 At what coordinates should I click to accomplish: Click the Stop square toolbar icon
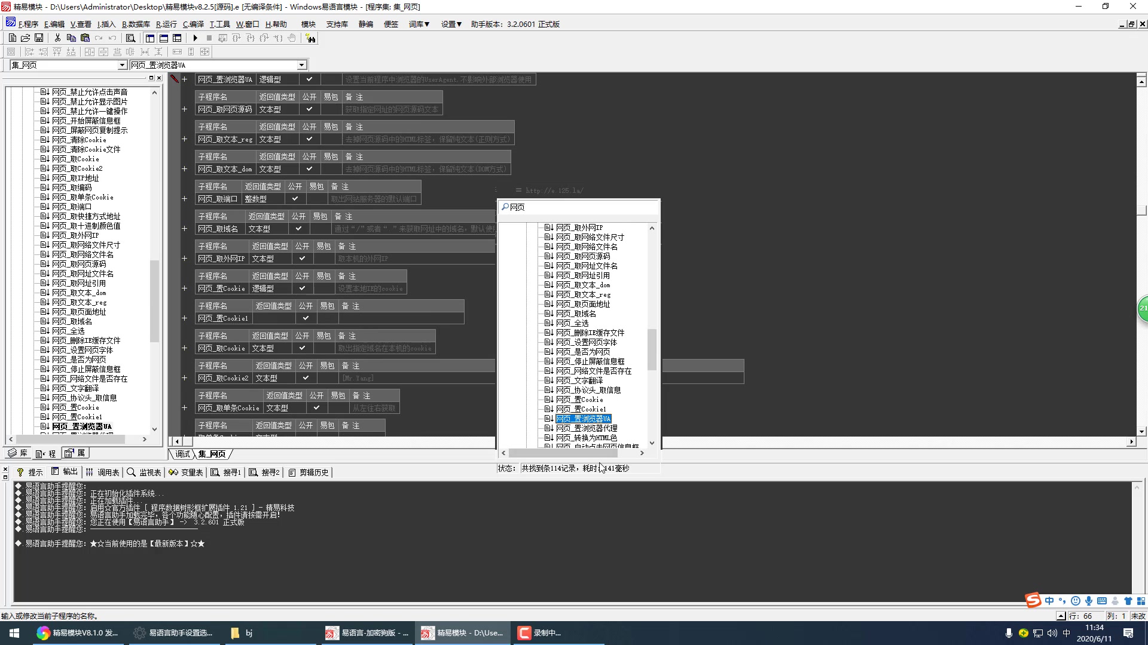pos(209,38)
